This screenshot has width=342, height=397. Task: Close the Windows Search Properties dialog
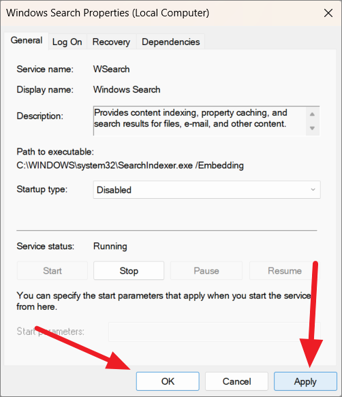click(328, 13)
